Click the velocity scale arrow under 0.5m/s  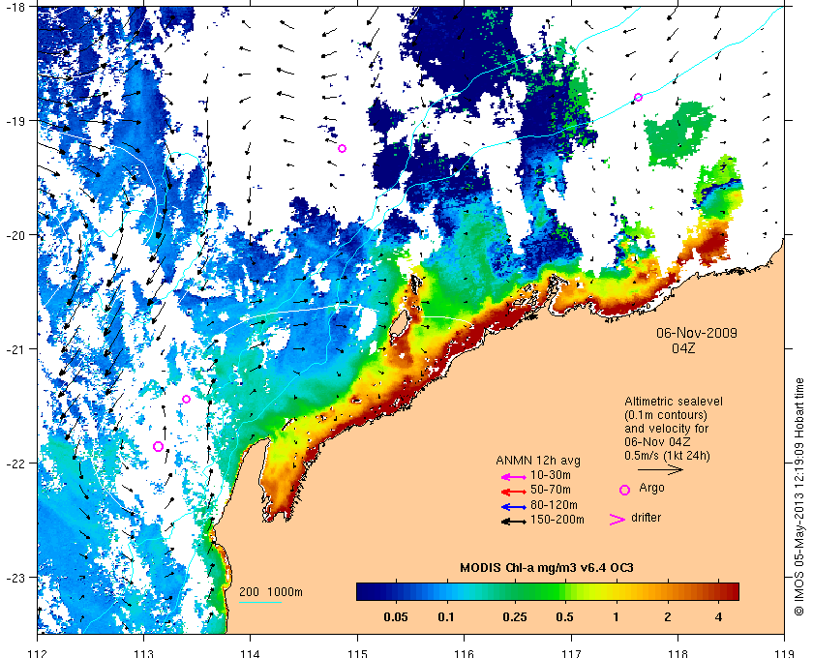(x=660, y=470)
